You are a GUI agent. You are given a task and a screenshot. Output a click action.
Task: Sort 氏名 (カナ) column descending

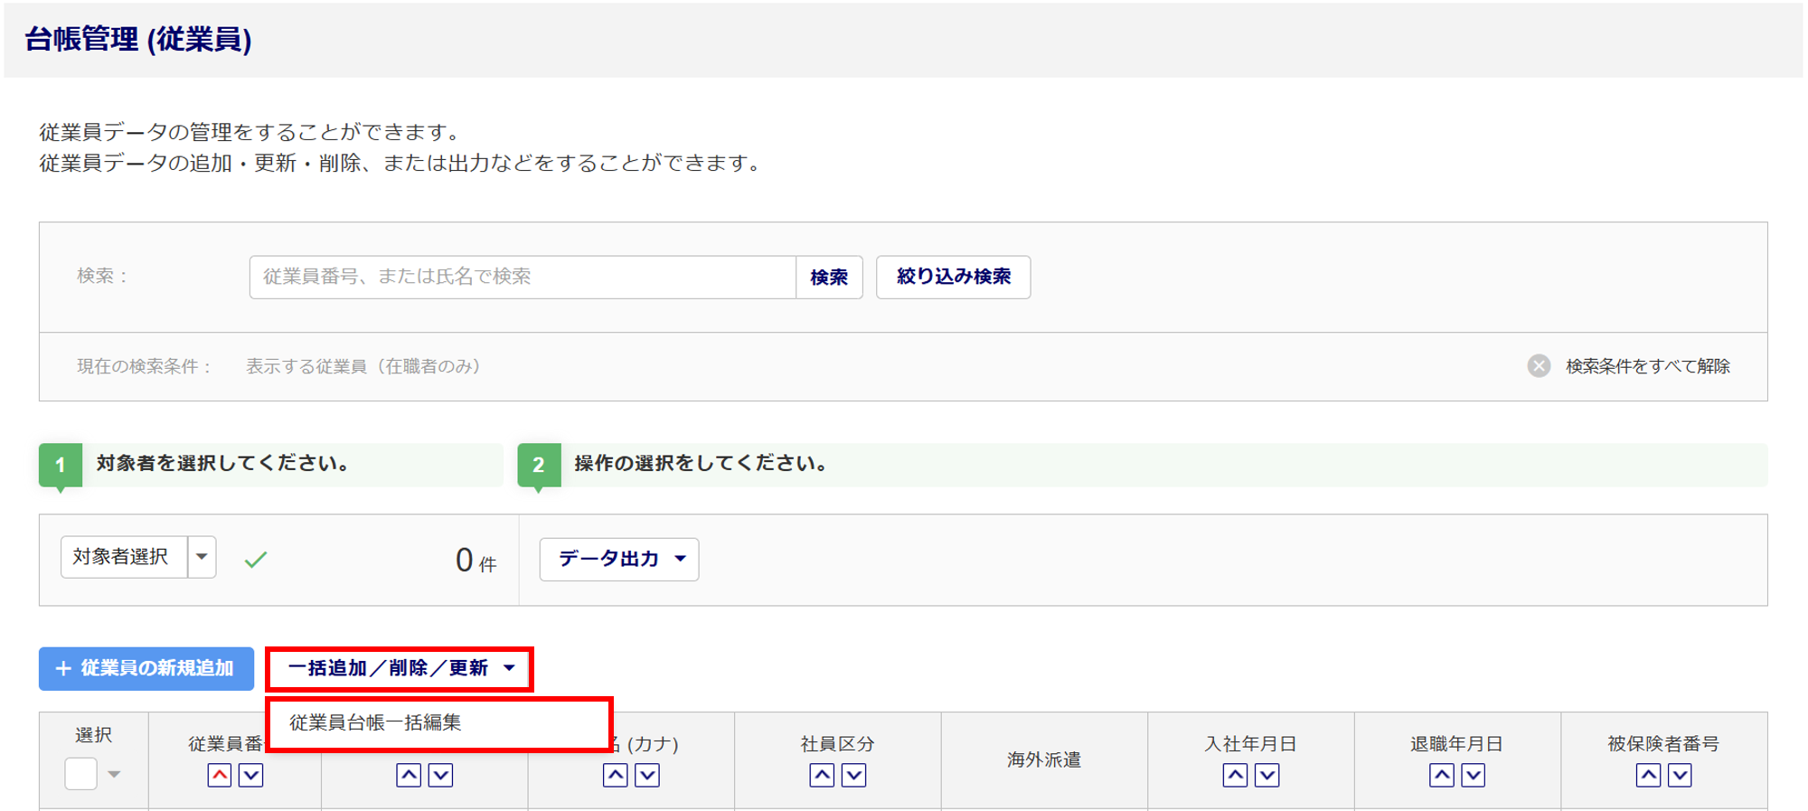click(x=647, y=775)
